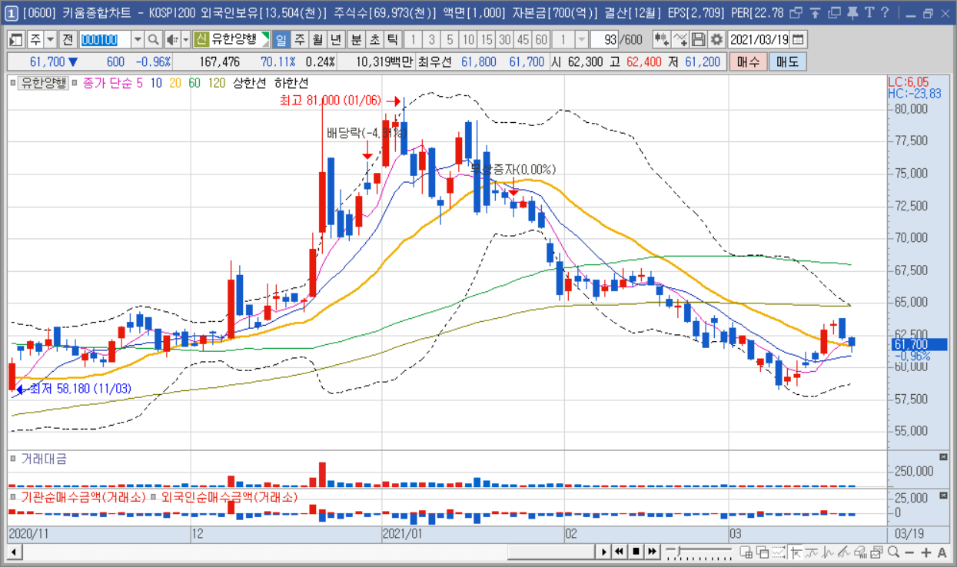Collapse the net-buy panel corner button
This screenshot has width=957, height=567.
coord(943,496)
